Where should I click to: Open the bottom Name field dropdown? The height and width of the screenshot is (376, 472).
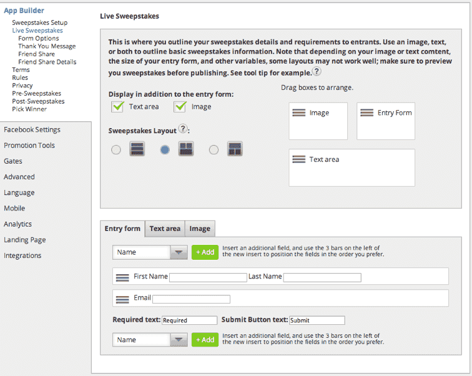coord(150,340)
